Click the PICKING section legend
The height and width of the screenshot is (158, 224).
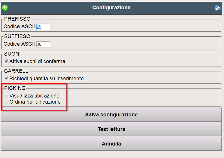coord(15,88)
